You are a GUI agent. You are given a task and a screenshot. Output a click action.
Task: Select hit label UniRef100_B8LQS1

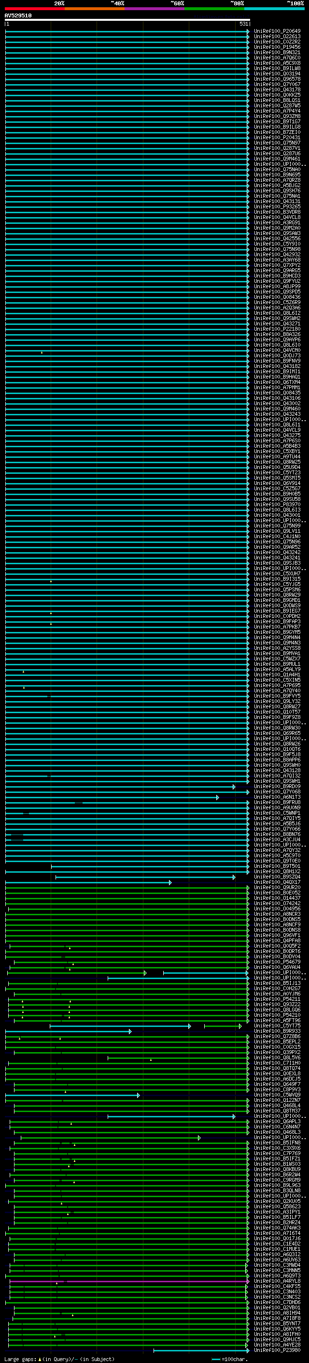coord(277,100)
